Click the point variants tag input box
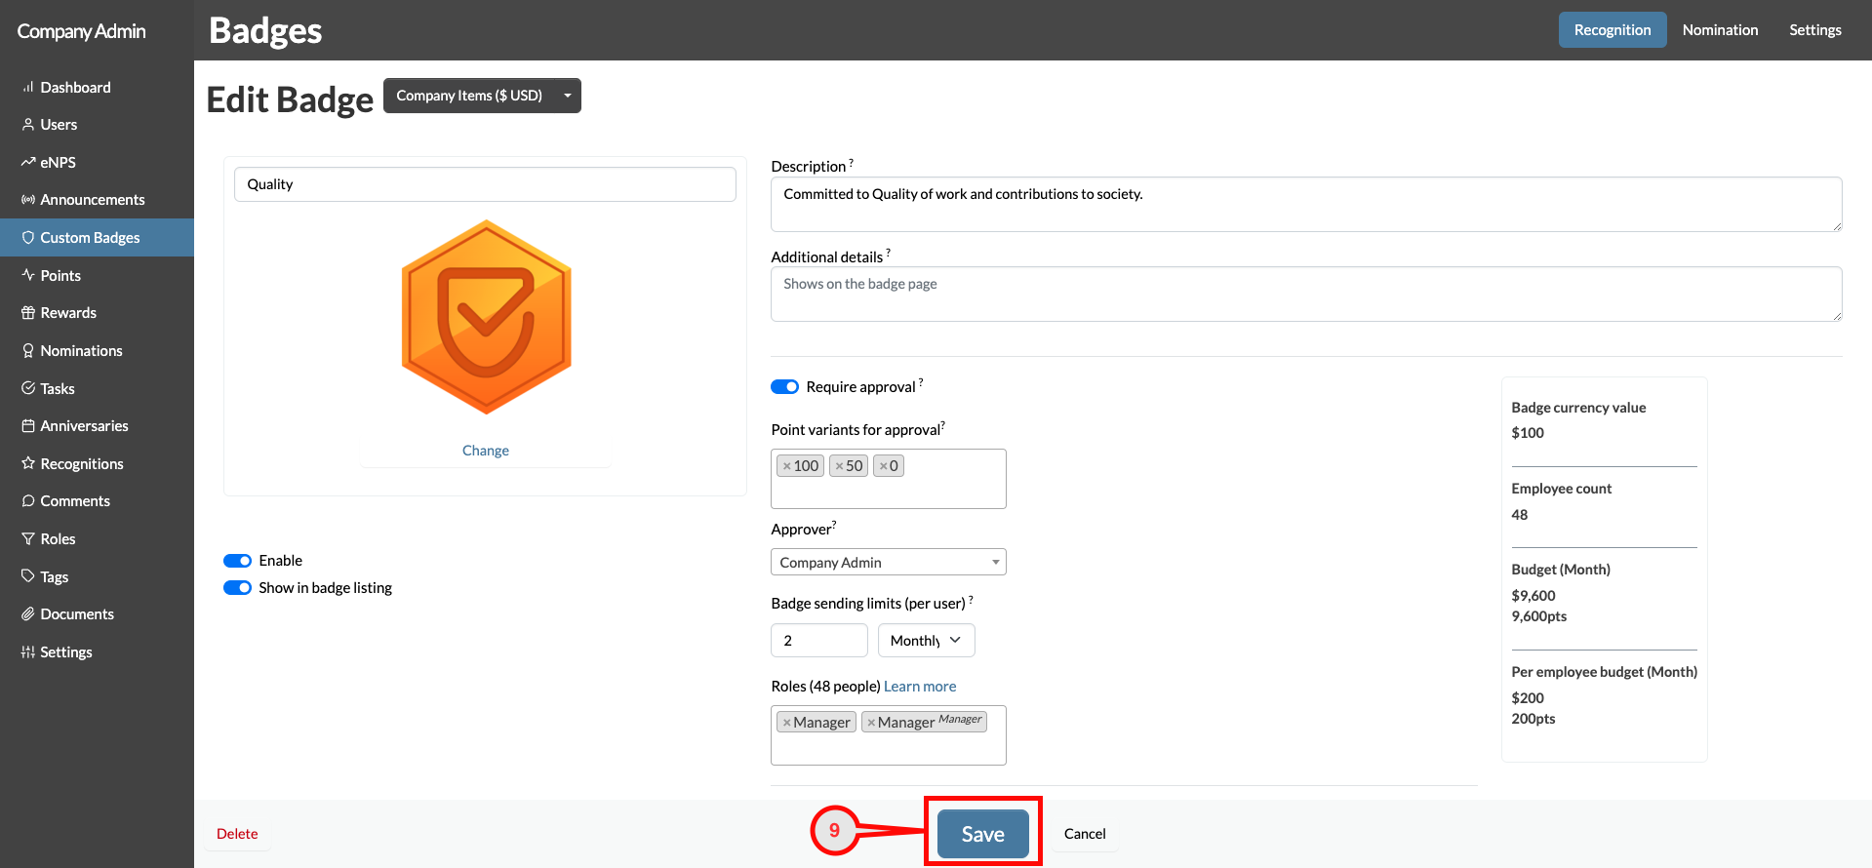1872x868 pixels. (889, 479)
